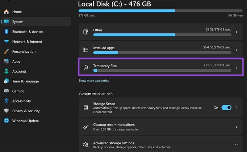
Task: Open Cleanup recommendations chevron arrow
Action: pyautogui.click(x=236, y=127)
